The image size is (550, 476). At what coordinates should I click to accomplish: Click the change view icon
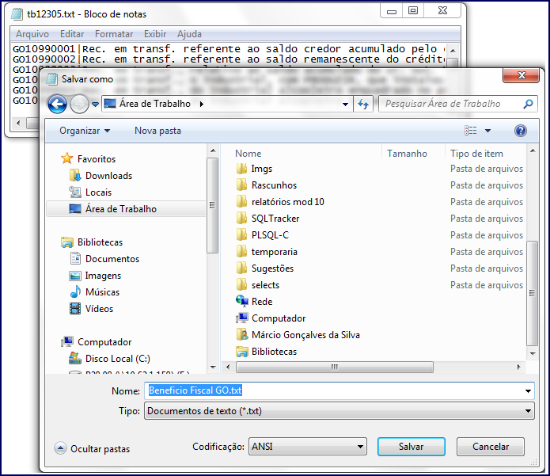(x=470, y=131)
